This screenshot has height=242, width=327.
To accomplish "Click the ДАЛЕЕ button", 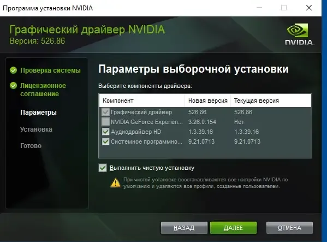I will [233, 228].
